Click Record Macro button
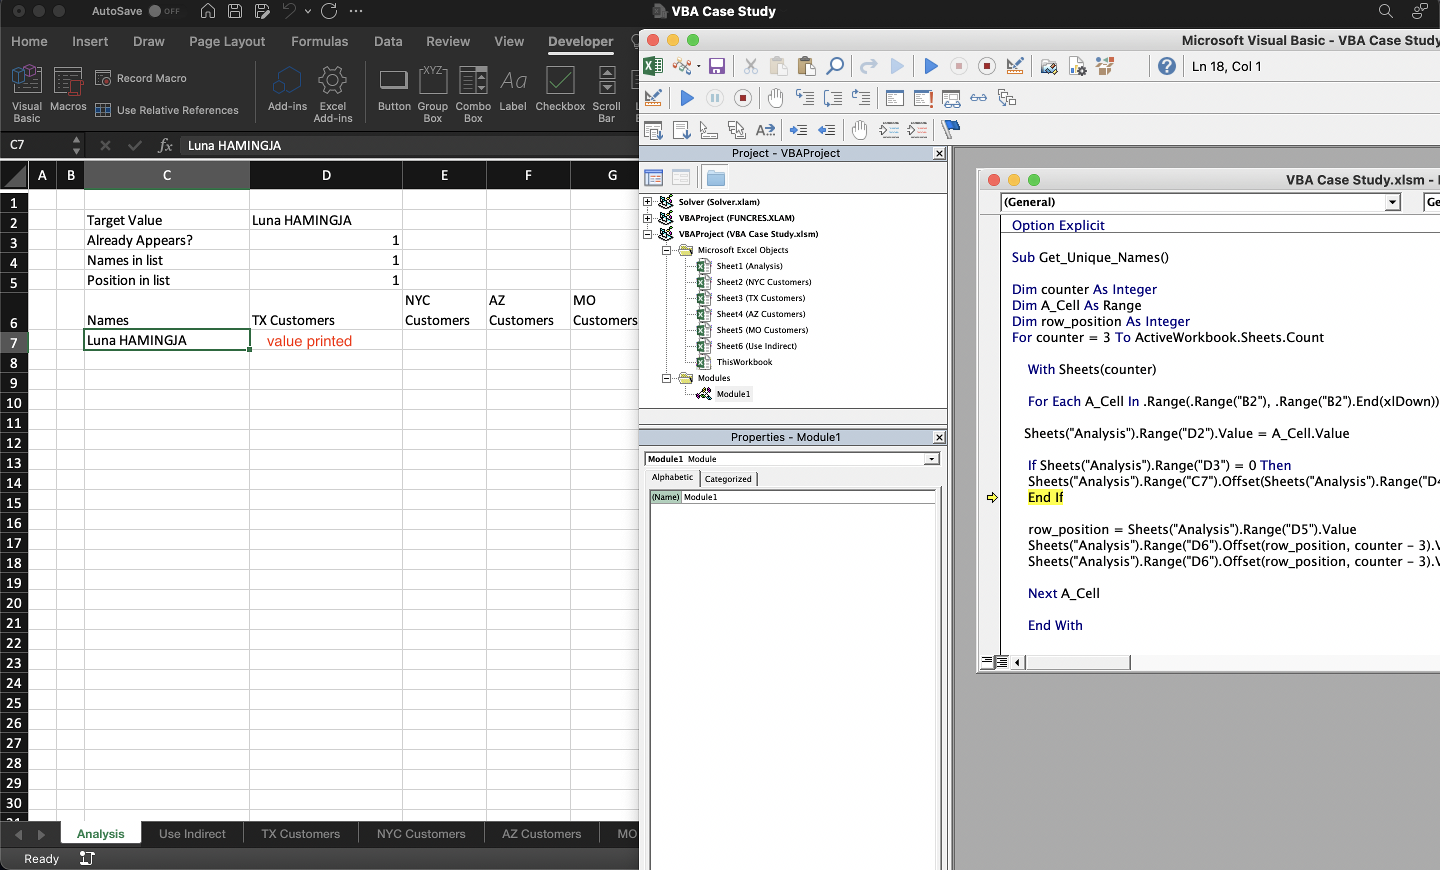1440x870 pixels. [x=141, y=77]
